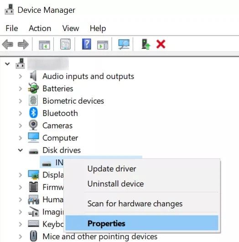The height and width of the screenshot is (242, 239).
Task: Collapse the root computer node
Action: point(7,63)
